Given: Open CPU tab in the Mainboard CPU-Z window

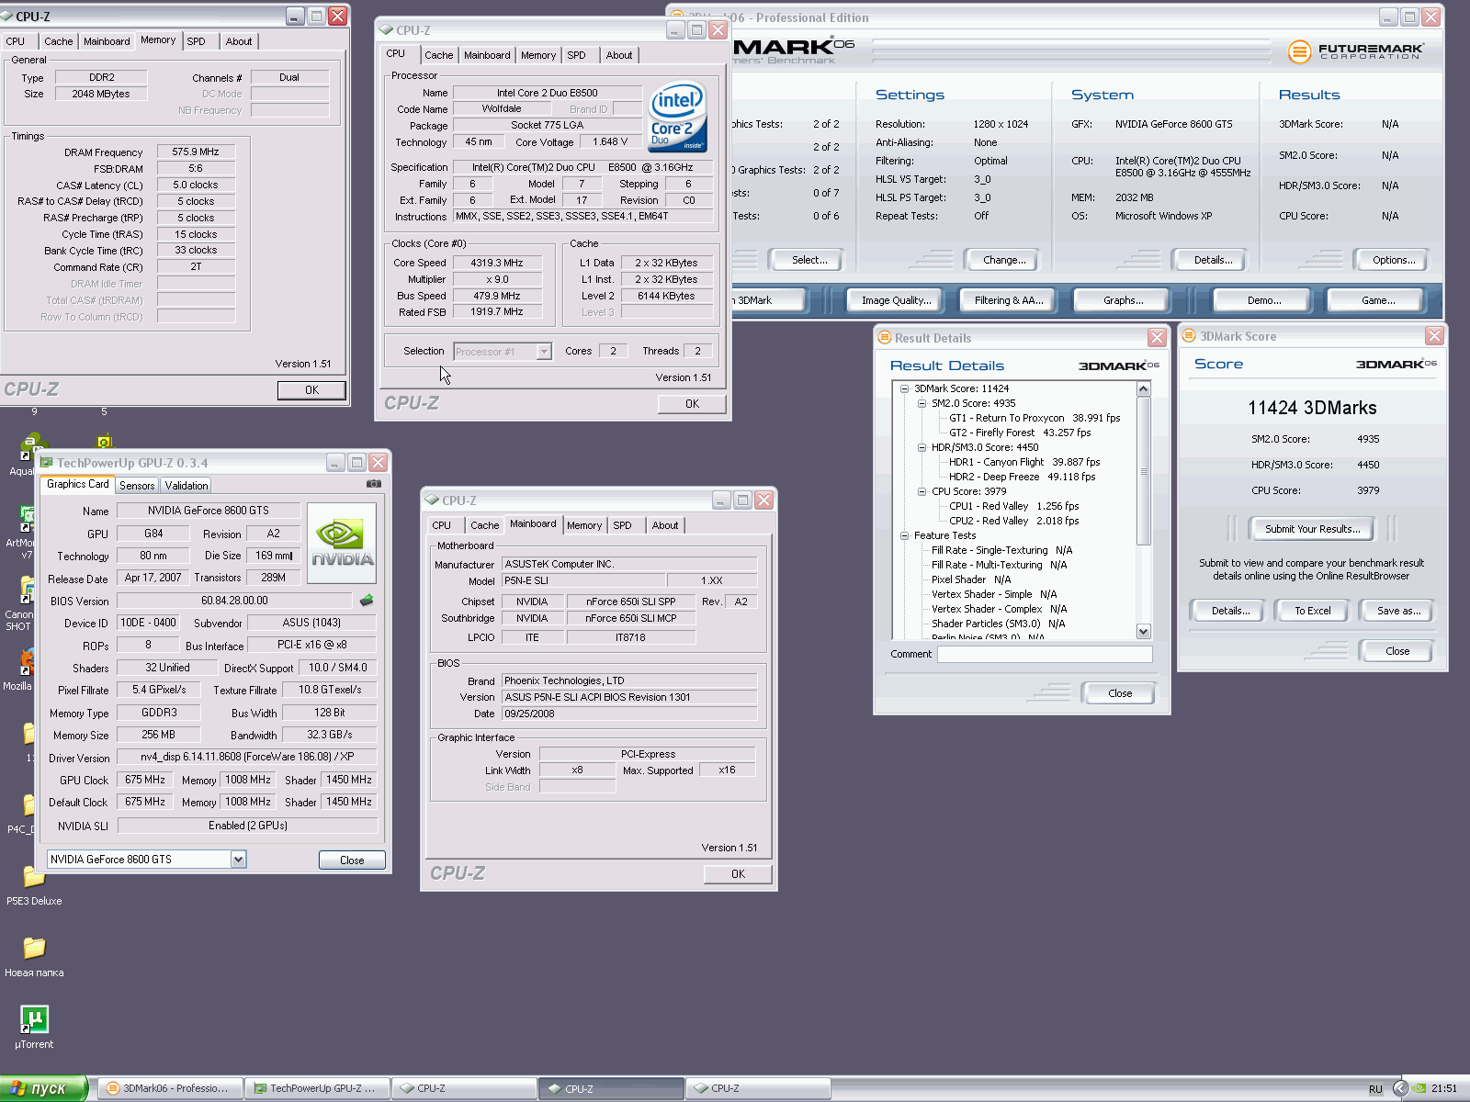Looking at the screenshot, I should [442, 525].
